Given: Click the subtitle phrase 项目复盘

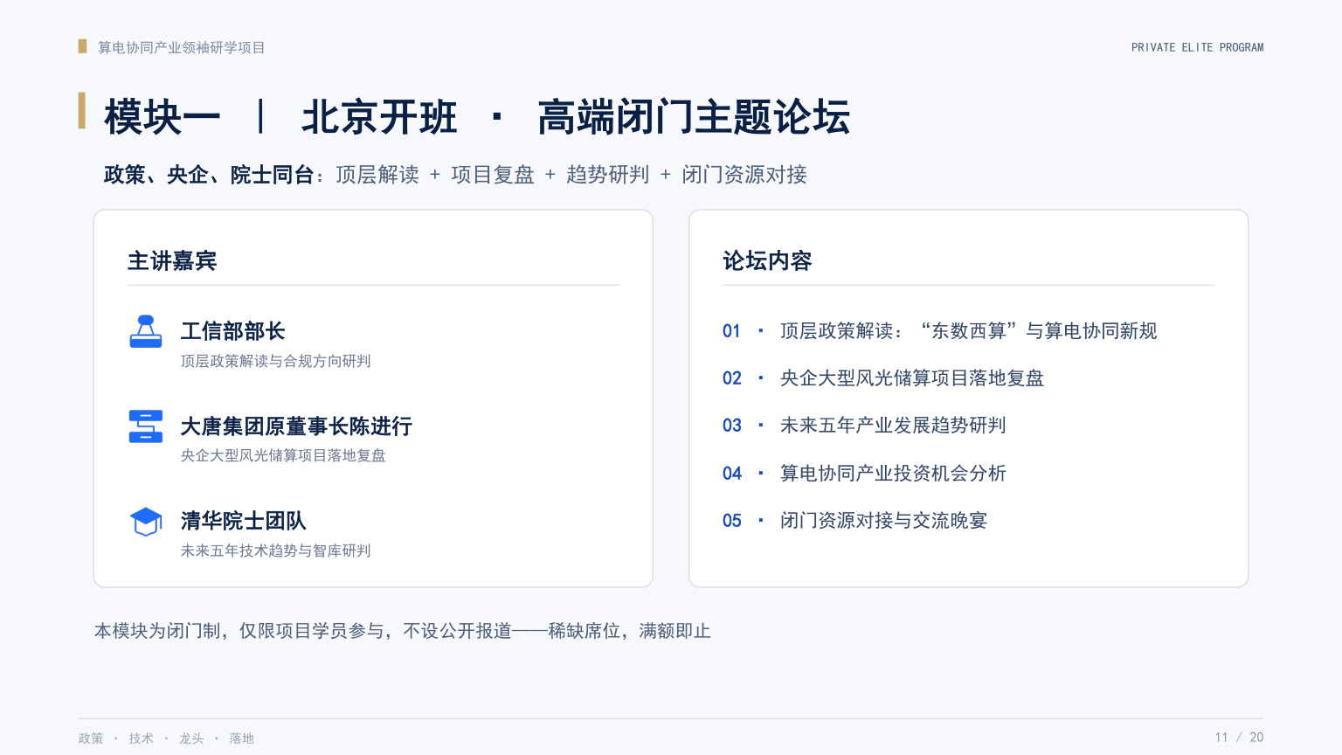Looking at the screenshot, I should pos(493,175).
